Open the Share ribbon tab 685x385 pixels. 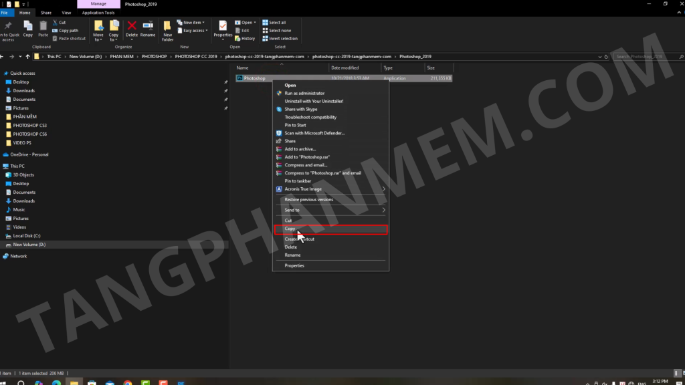click(x=45, y=12)
